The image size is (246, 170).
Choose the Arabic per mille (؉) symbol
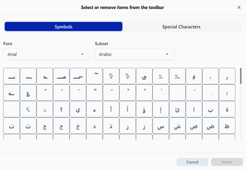point(161,76)
